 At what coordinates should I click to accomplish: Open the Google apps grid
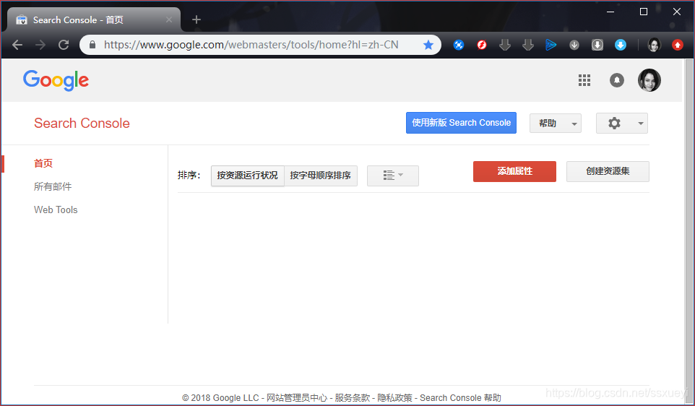point(584,80)
